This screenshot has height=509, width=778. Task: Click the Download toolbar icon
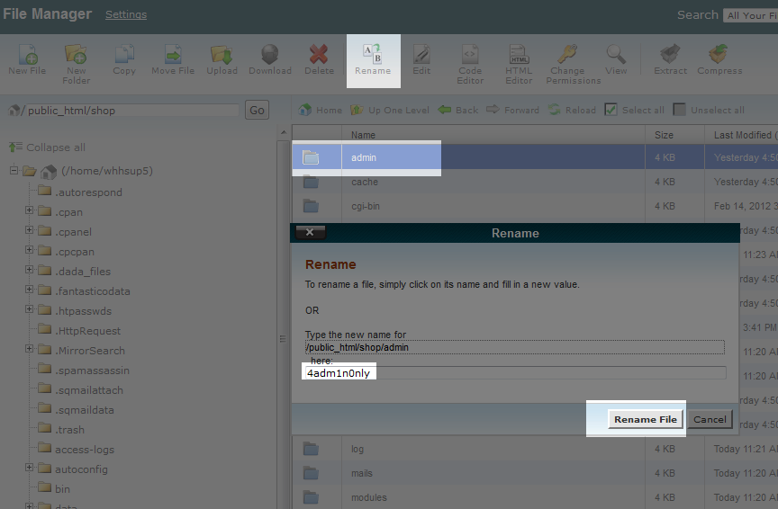coord(270,56)
